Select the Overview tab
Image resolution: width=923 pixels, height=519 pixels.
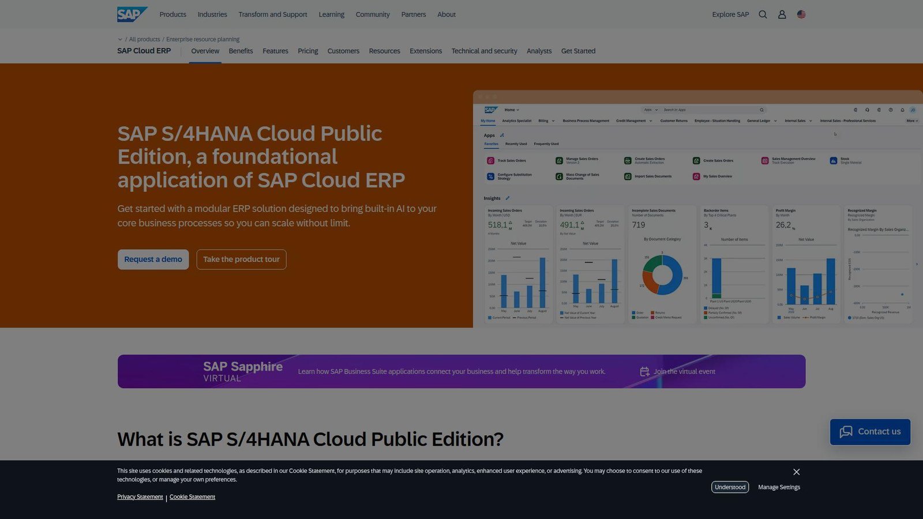[205, 51]
